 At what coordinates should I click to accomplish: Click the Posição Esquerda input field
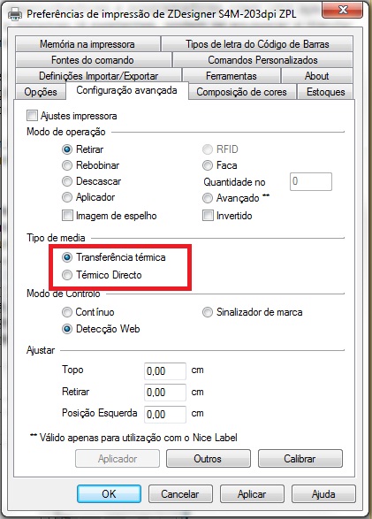click(165, 414)
